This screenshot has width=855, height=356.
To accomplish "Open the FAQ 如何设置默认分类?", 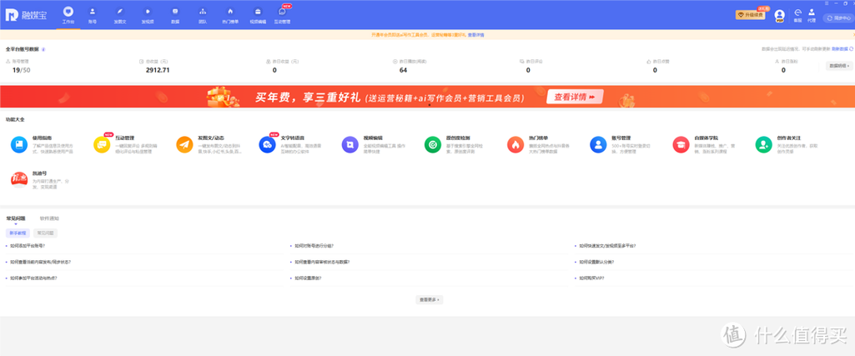I will click(596, 262).
